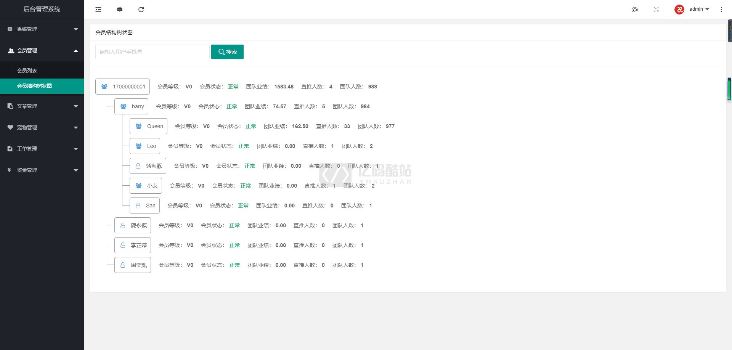The height and width of the screenshot is (350, 732).
Task: Click the 搜索 search button
Action: pyautogui.click(x=227, y=52)
